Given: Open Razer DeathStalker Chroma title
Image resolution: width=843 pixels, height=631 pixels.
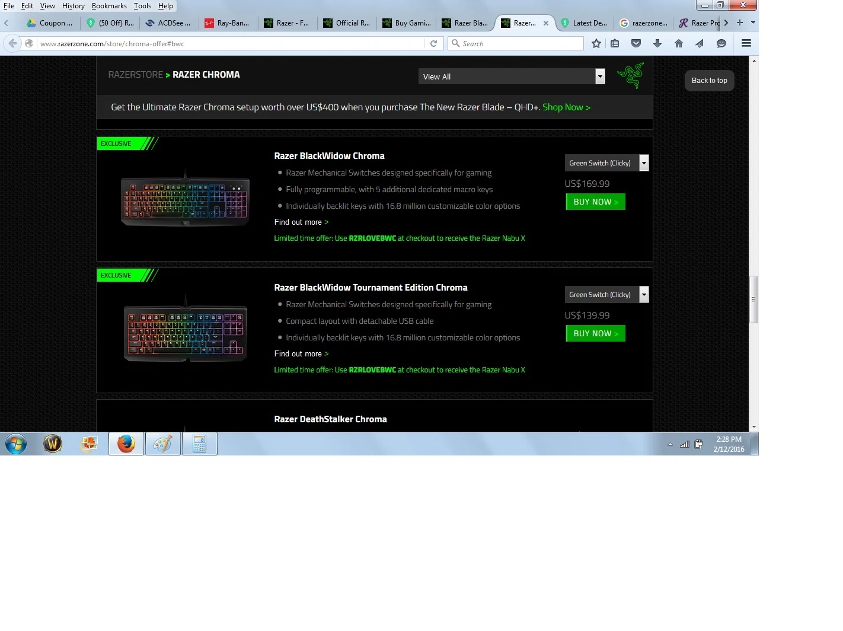Looking at the screenshot, I should (x=330, y=419).
